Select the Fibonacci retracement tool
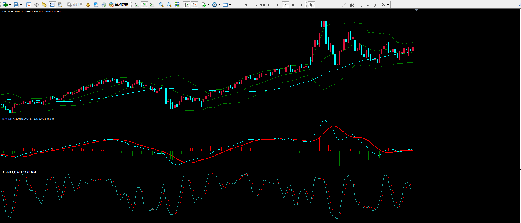This screenshot has height=223, width=521. click(x=360, y=5)
